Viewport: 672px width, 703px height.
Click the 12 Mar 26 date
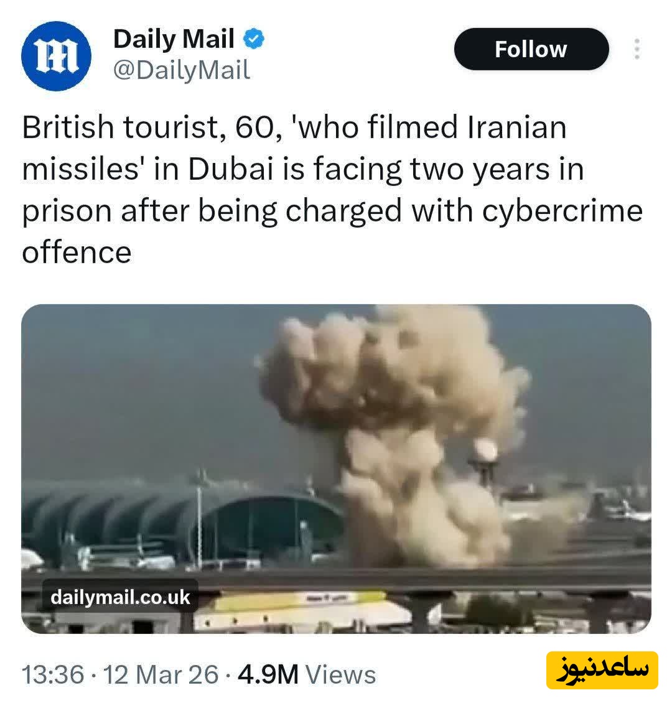pyautogui.click(x=161, y=674)
